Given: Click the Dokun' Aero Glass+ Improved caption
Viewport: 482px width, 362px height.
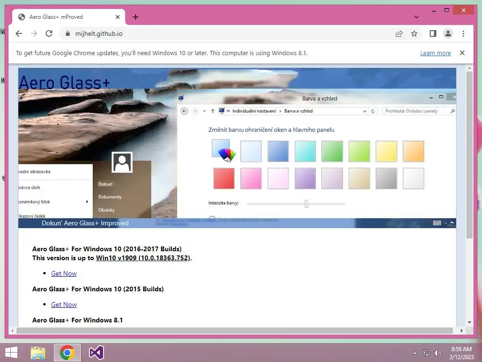Looking at the screenshot, I should point(85,223).
